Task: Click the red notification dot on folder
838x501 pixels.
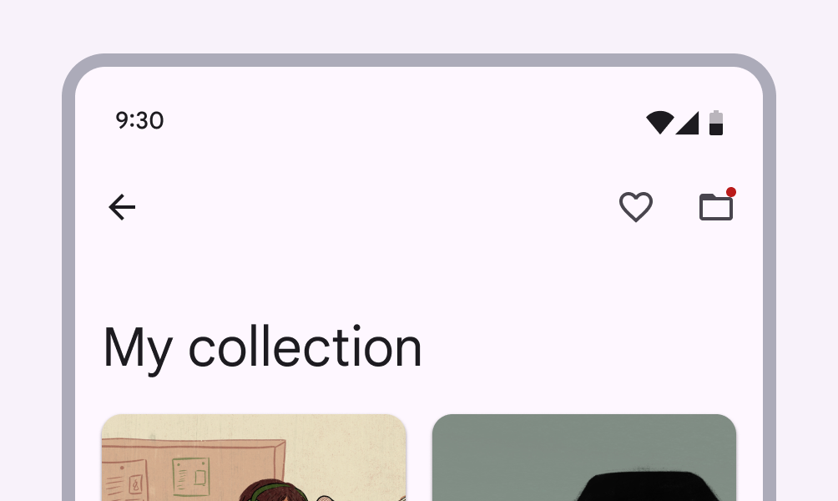Action: pos(730,192)
